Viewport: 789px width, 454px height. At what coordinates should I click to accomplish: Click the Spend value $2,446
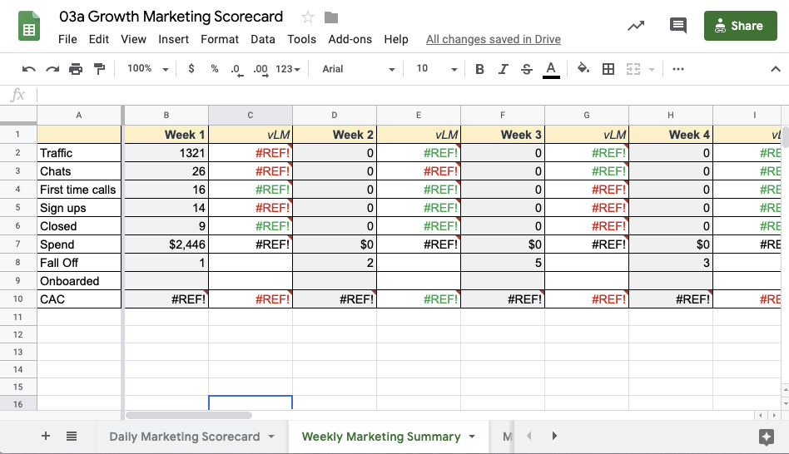pos(166,244)
